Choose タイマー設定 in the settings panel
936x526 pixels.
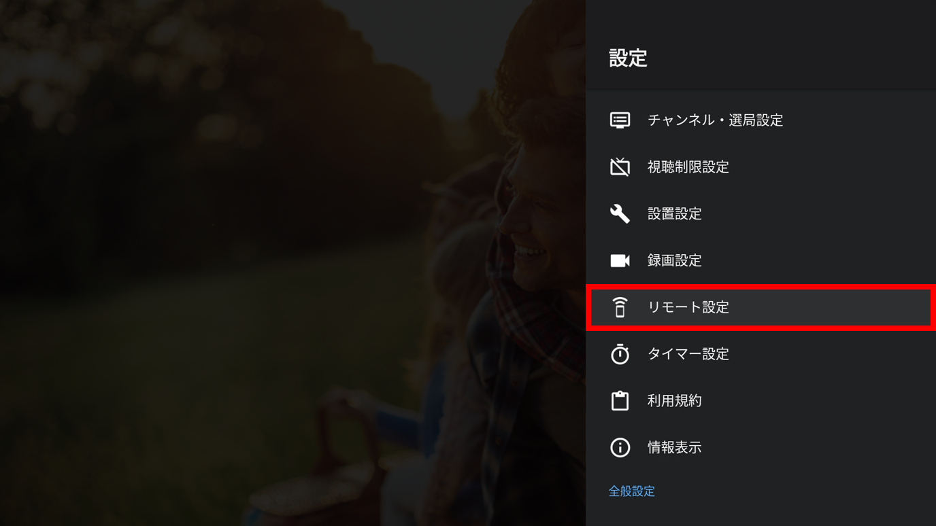coord(760,353)
